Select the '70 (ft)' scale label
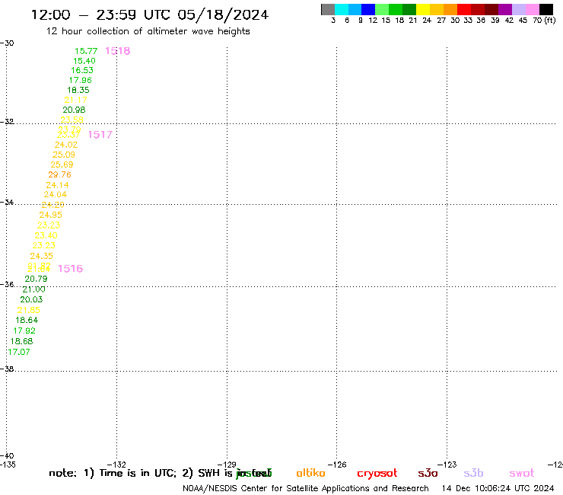The image size is (563, 495). coord(544,20)
